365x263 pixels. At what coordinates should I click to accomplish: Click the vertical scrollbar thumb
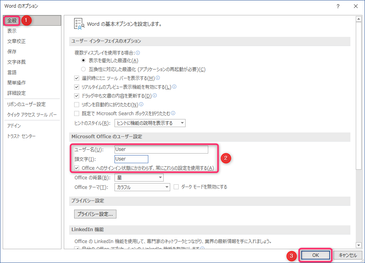click(x=358, y=96)
